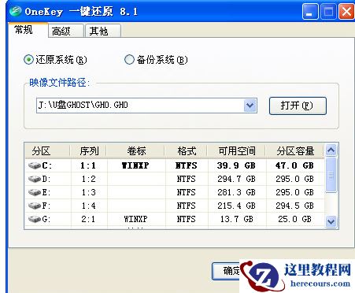The height and width of the screenshot is (293, 355).
Task: Select the G: drive icon
Action: (35, 219)
